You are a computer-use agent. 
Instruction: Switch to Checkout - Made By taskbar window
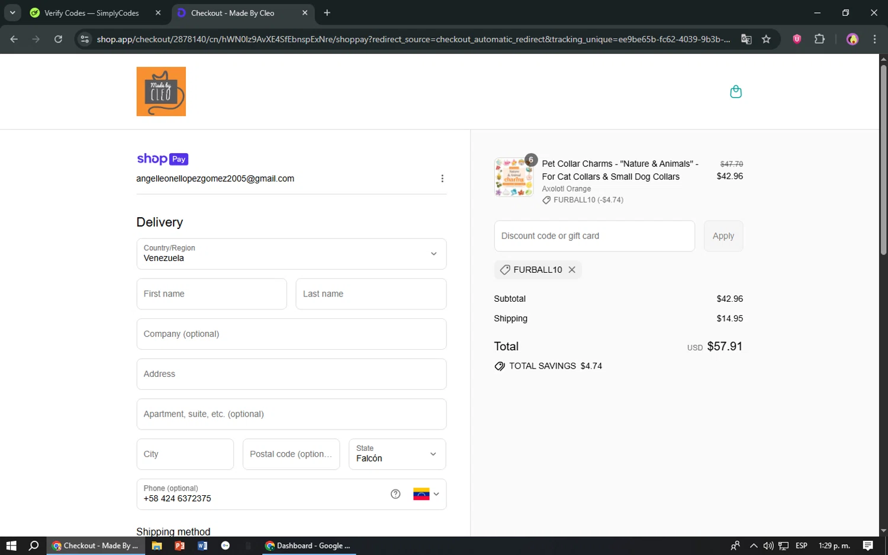coord(95,546)
